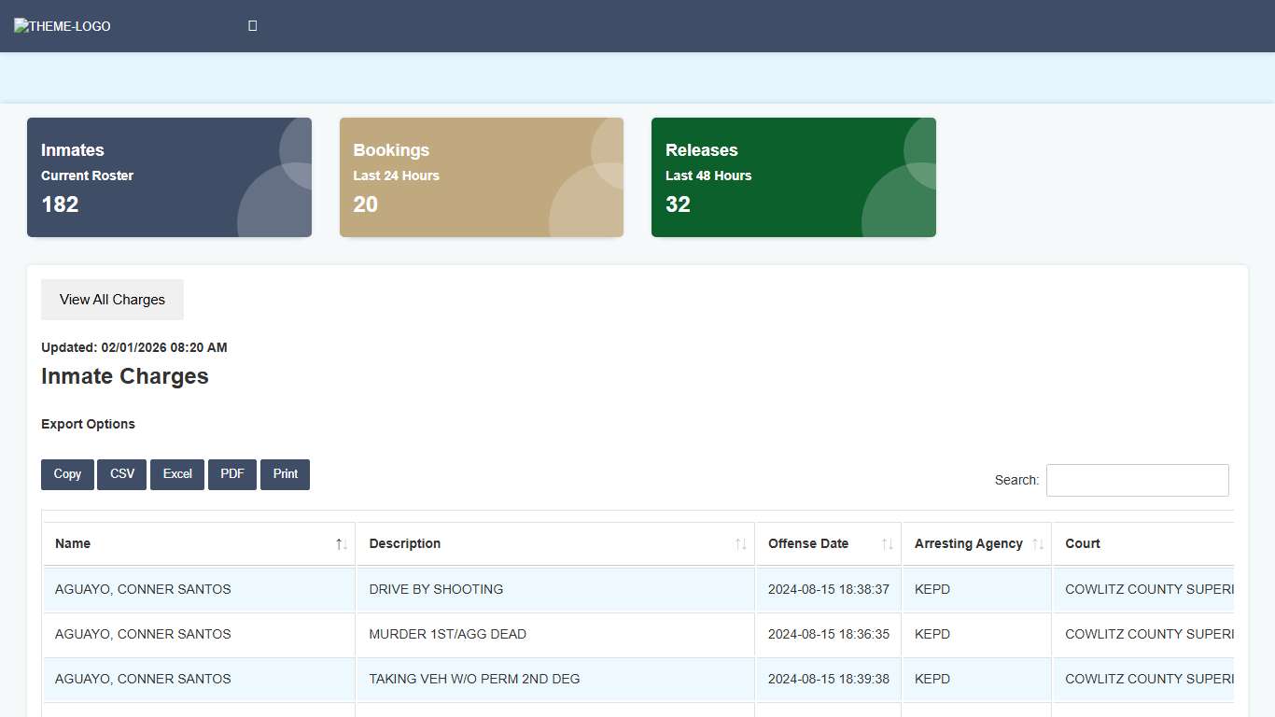Select the DRIVE BY SHOOTING row
1275x717 pixels.
coord(436,590)
